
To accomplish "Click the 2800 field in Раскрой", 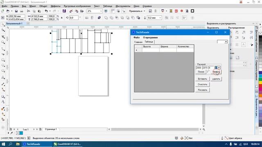I will click(199, 68).
